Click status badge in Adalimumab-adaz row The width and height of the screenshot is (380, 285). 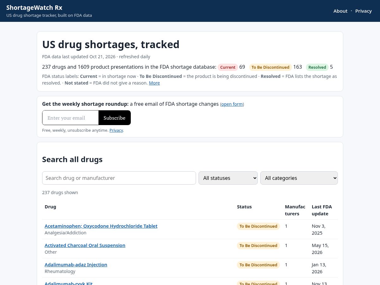tap(258, 265)
